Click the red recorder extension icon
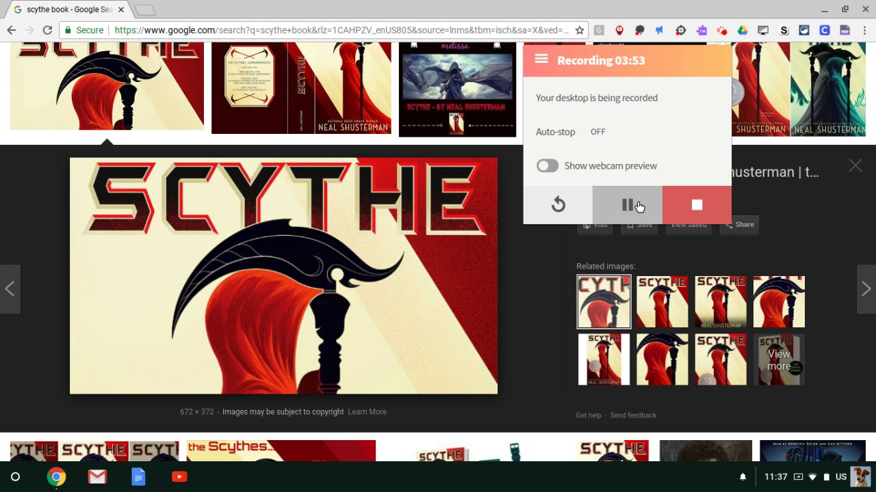This screenshot has height=492, width=876. (x=722, y=30)
